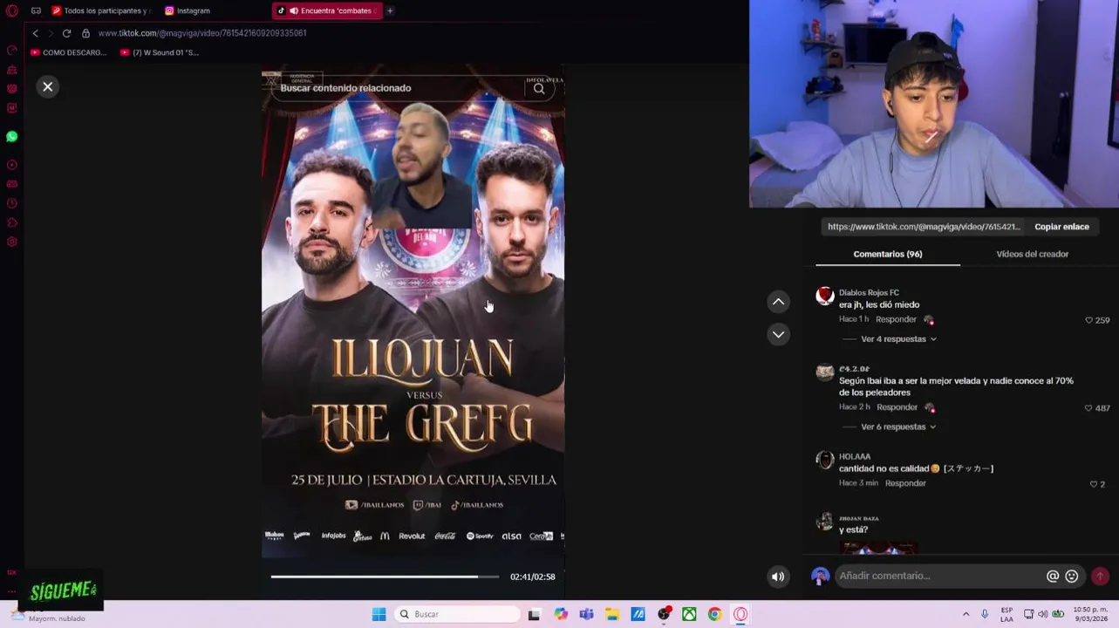Click the Opera GX taskbar icon
This screenshot has width=1119, height=628.
(740, 614)
